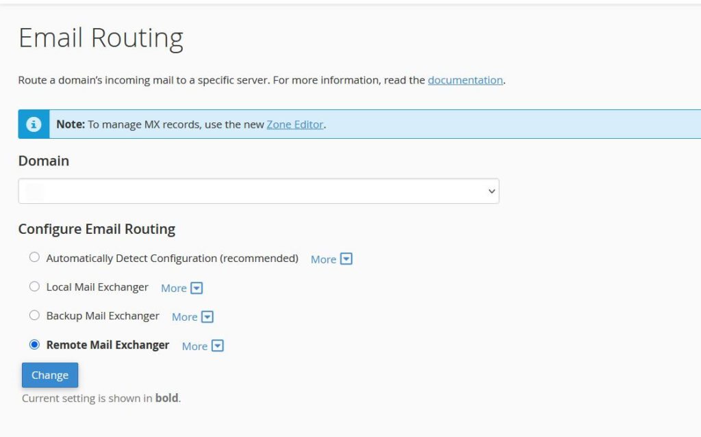This screenshot has width=701, height=437.
Task: Click the arrow icon beside Backup Mail Exchanger's More
Action: (207, 317)
